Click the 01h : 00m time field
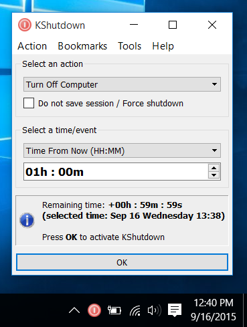This screenshot has height=327, width=247. (x=116, y=172)
